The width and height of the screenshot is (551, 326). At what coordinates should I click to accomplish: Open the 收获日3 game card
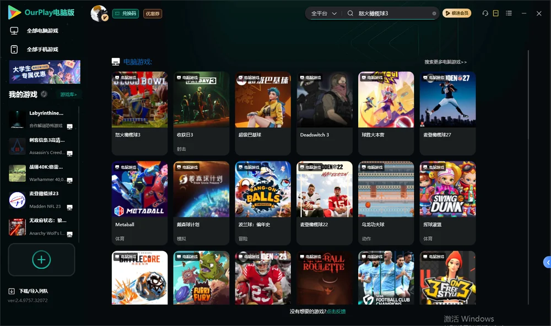(201, 113)
